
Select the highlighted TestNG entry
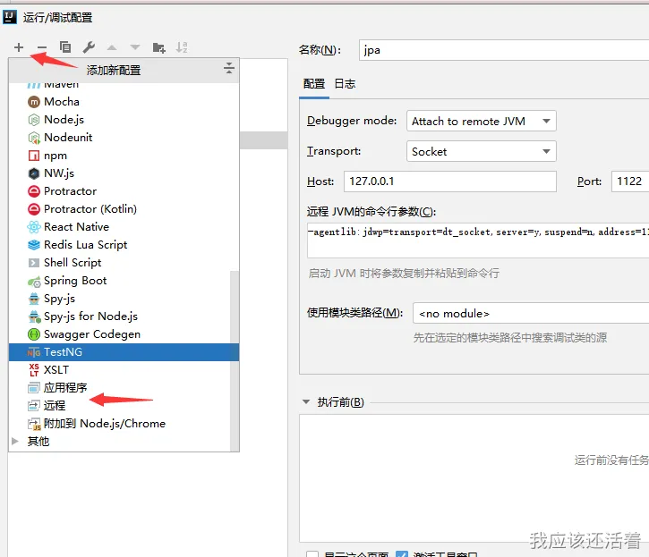[x=124, y=352]
